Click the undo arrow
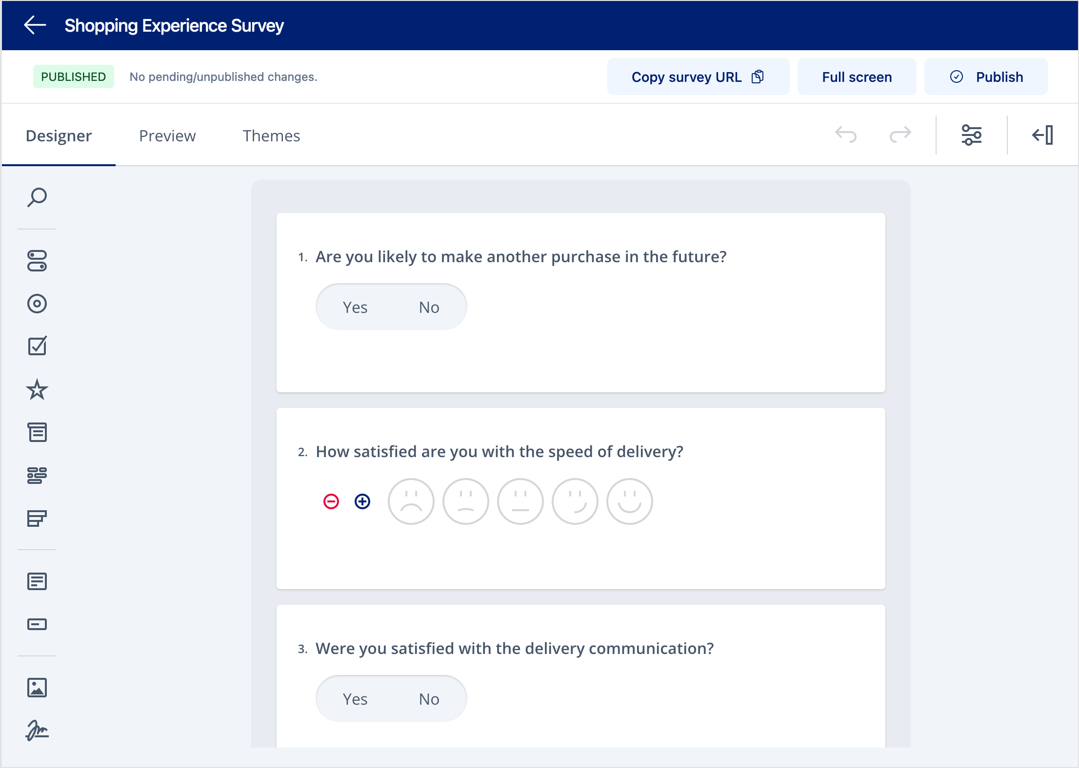Image resolution: width=1079 pixels, height=768 pixels. pos(846,134)
